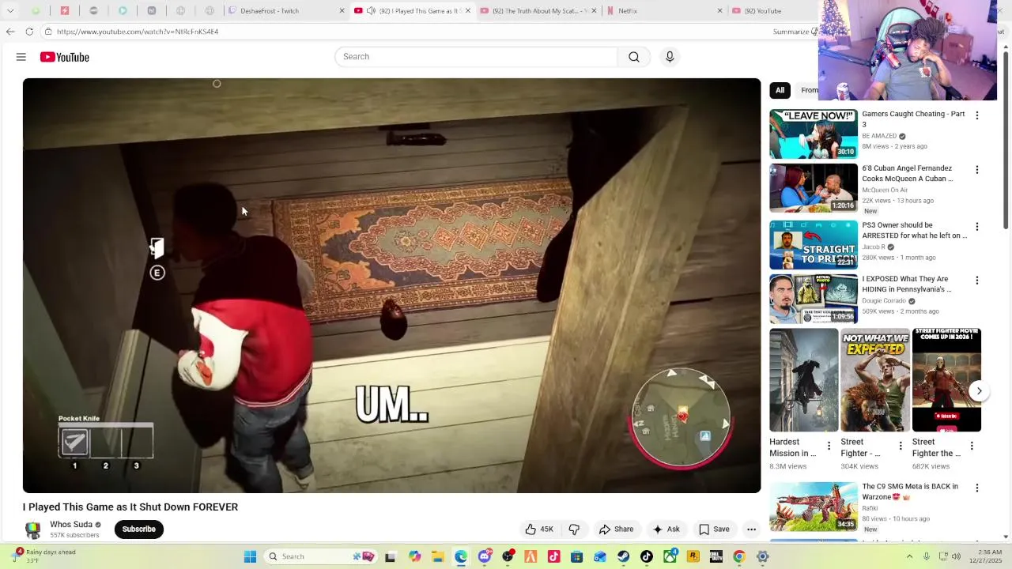Screen dimensions: 1012x569
Task: Open Settings gear in taskbar
Action: [763, 556]
